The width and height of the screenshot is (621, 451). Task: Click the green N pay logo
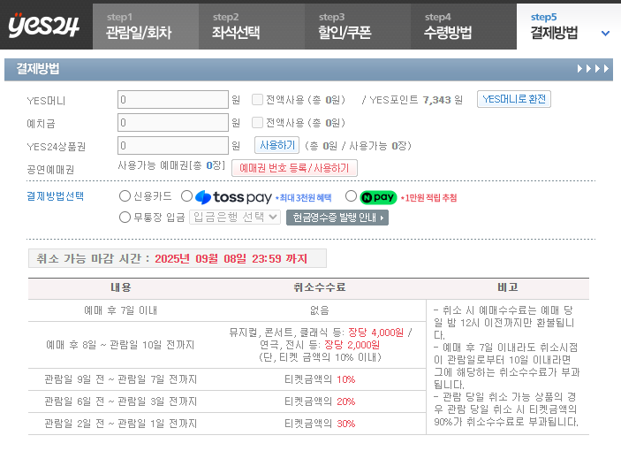[x=378, y=197]
